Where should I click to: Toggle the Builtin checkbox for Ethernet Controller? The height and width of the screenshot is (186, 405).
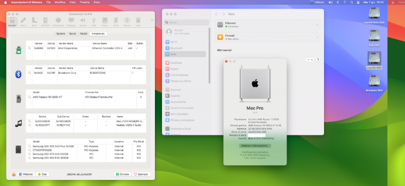click(137, 48)
